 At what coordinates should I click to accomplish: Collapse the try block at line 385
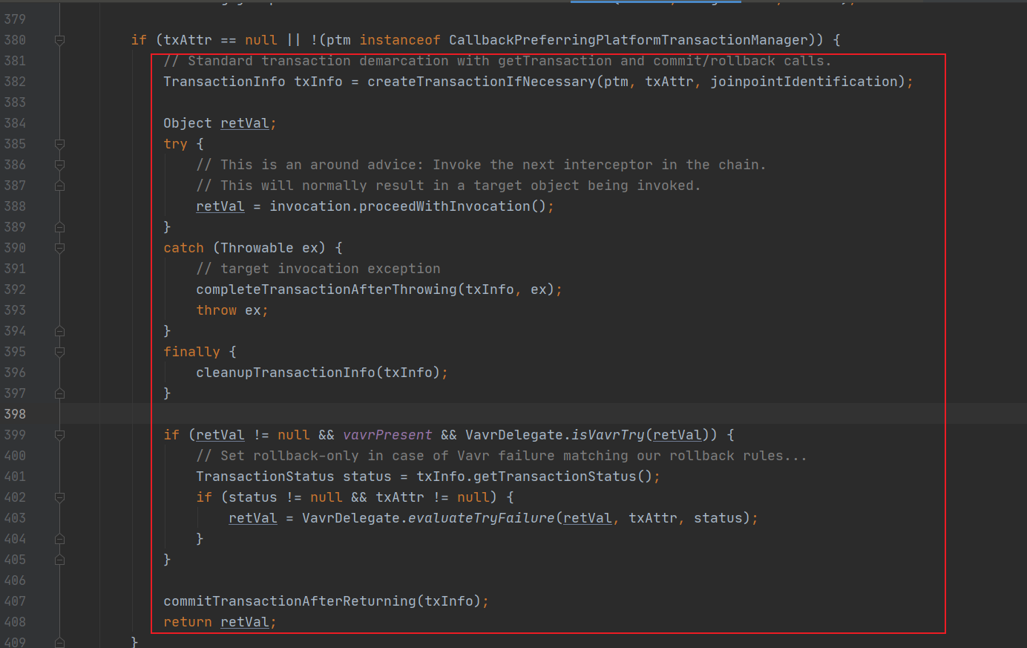(60, 144)
